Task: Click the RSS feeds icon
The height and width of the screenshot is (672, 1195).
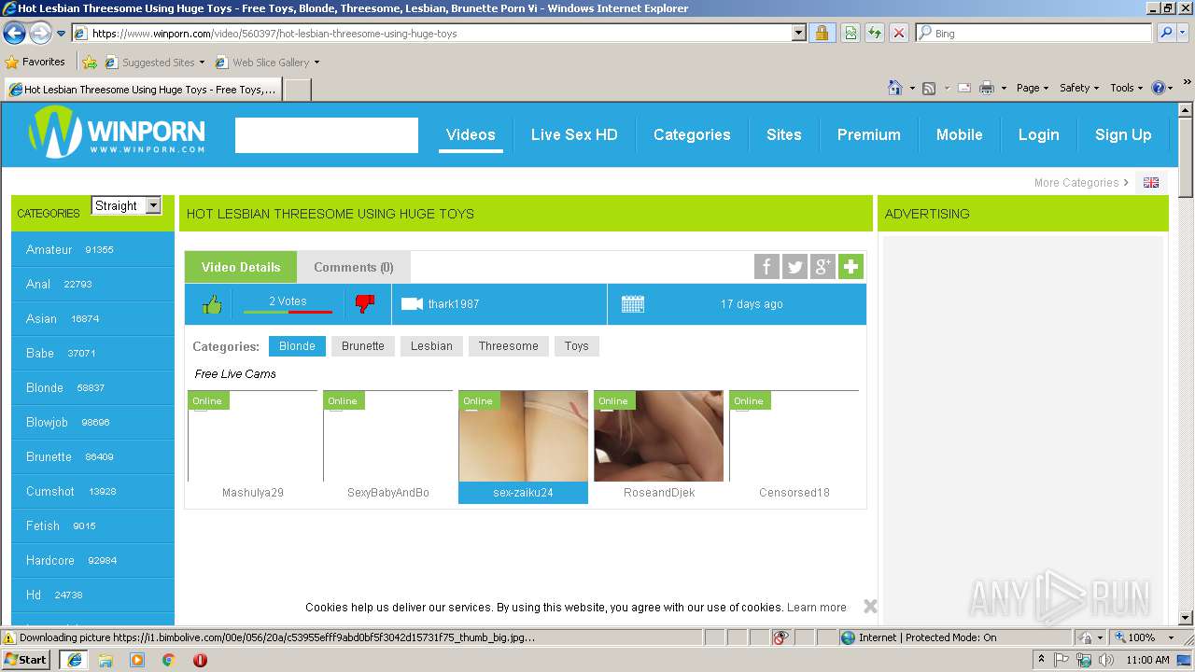Action: click(x=929, y=88)
